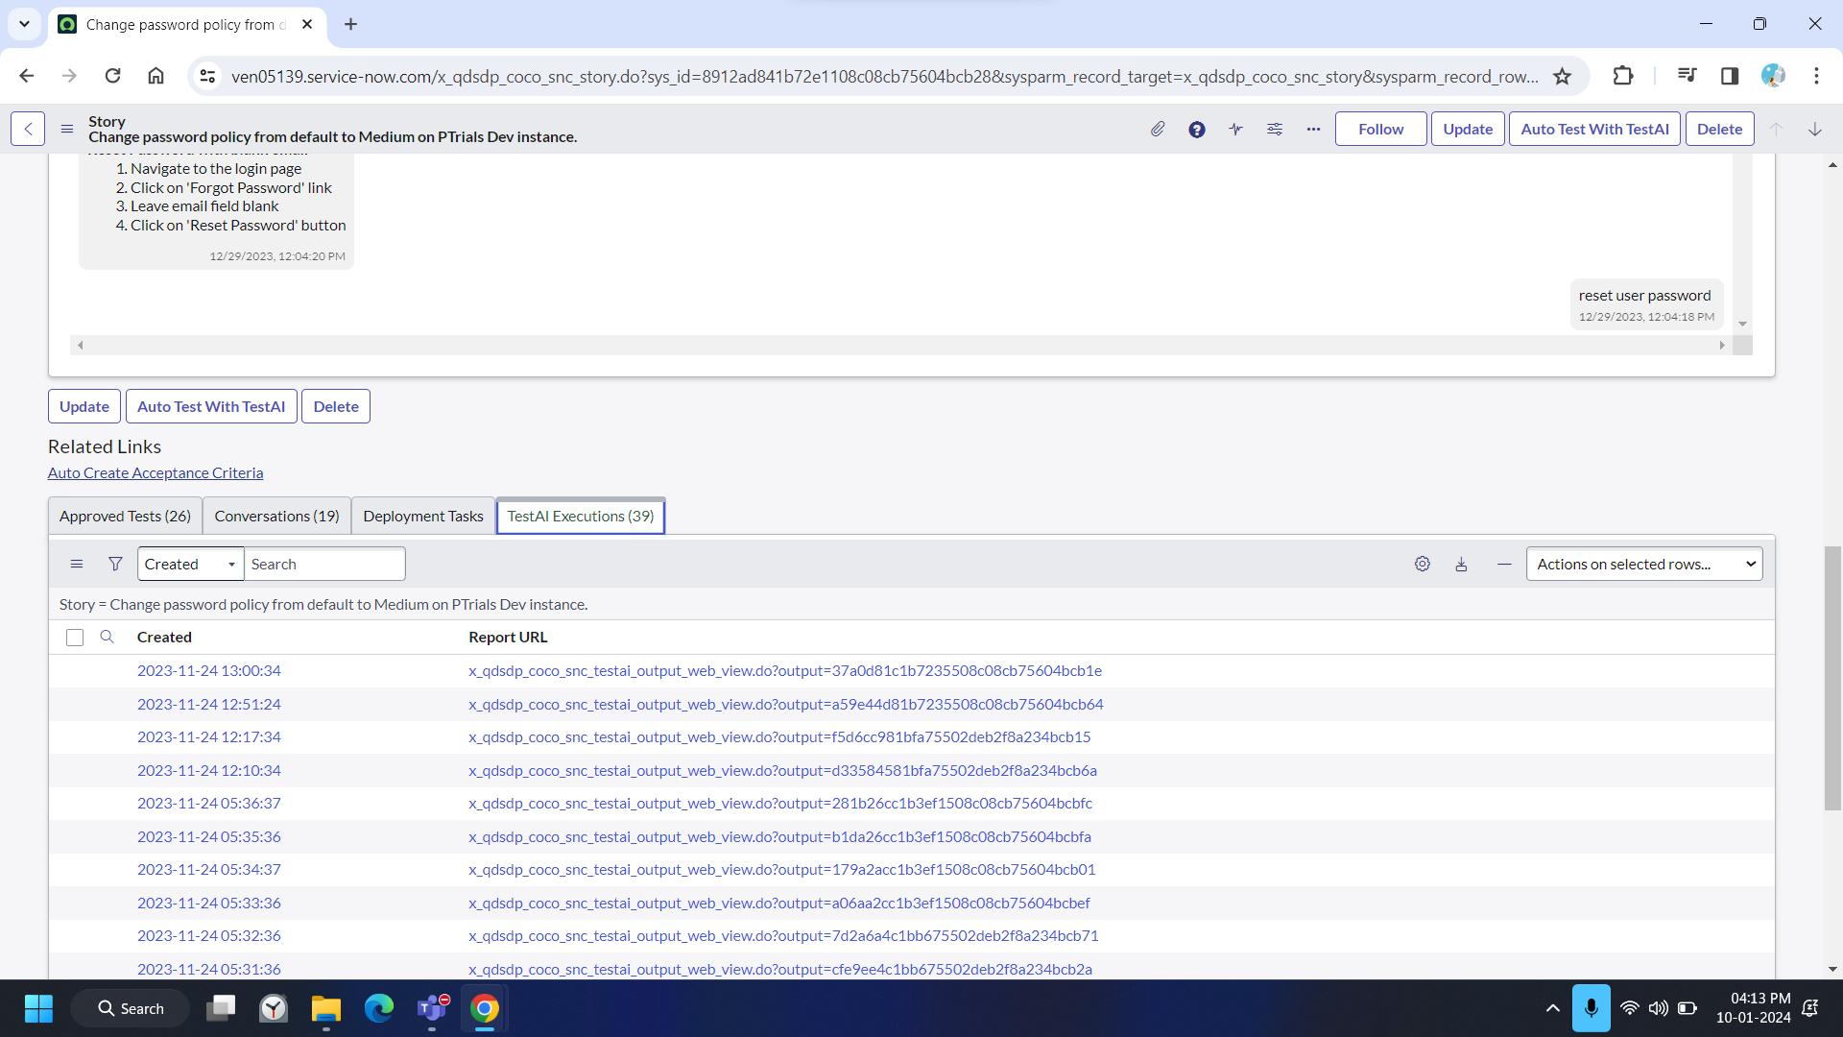Switch to the Approved Tests (26) tab
The height and width of the screenshot is (1037, 1843).
pyautogui.click(x=125, y=516)
